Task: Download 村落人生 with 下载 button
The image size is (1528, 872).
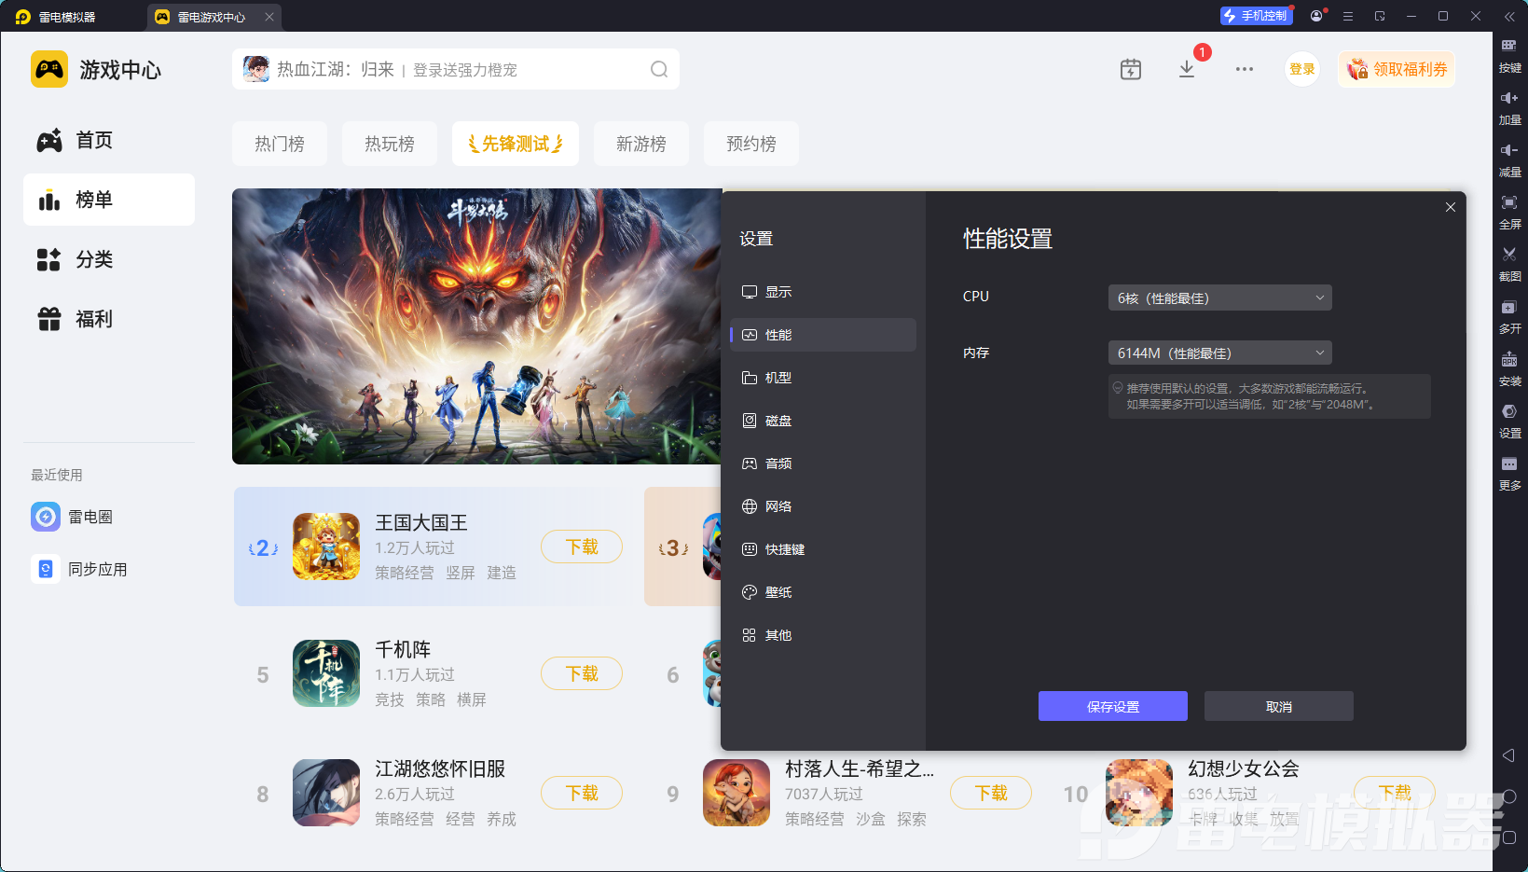Action: point(991,793)
